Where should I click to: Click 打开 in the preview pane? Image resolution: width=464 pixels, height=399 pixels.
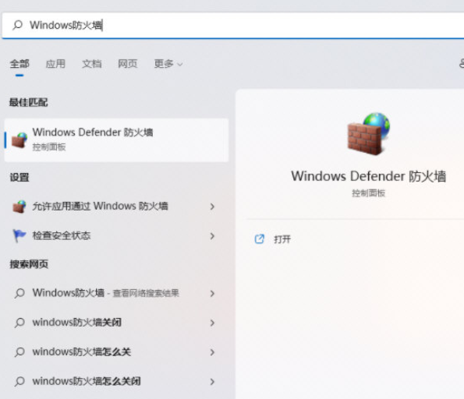(282, 239)
